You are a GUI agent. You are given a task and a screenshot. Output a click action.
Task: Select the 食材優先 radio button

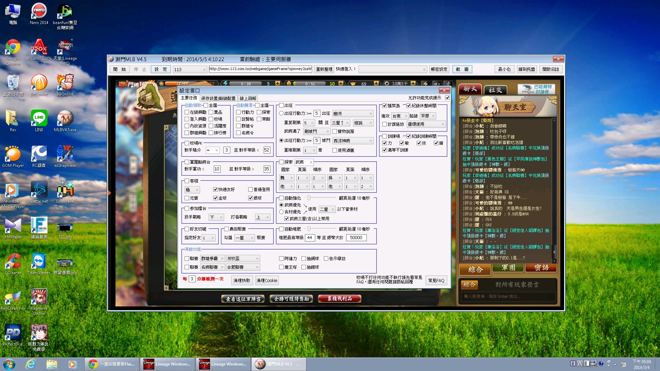281,212
